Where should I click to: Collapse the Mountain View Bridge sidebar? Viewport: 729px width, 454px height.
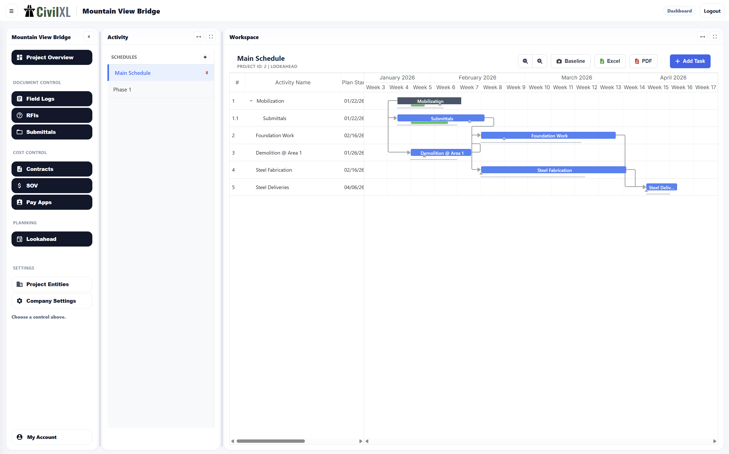[89, 37]
